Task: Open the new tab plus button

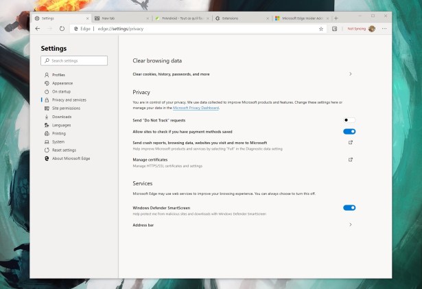Action: click(336, 18)
